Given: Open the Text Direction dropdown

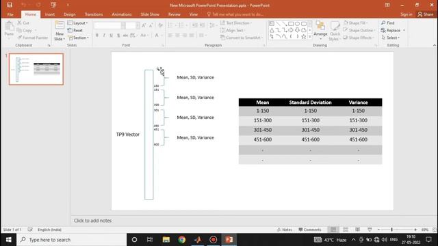Looking at the screenshot, I should 235,23.
